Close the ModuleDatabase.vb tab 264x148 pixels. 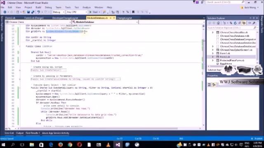pyautogui.click(x=114, y=18)
